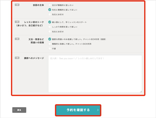This screenshot has height=118, width=156.
Task: Select "最小限にして、早くレッスンをスタート" option
Action: point(50,22)
